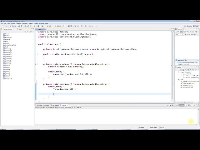200x150 pixels.
Task: Toggle Scheduled view button in Task List
Action: tap(184, 32)
